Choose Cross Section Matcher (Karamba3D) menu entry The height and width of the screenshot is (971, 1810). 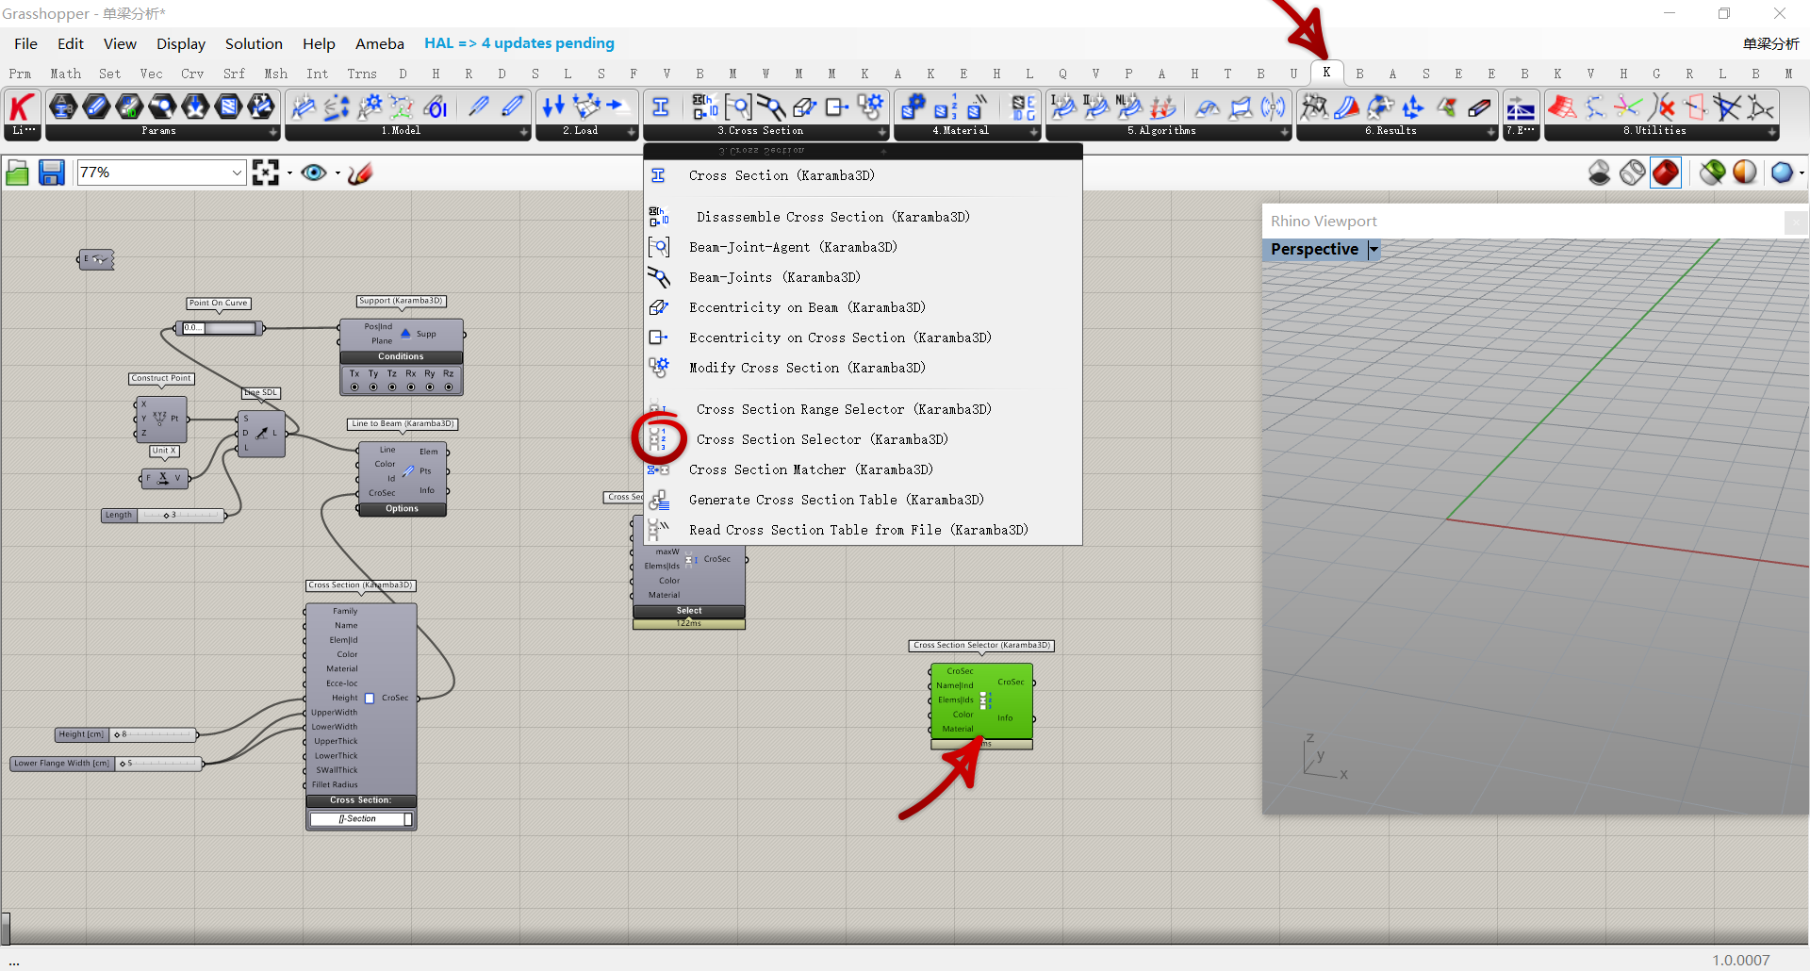click(x=811, y=469)
